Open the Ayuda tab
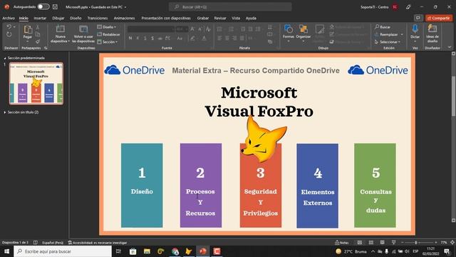This screenshot has height=257, width=456. click(251, 18)
